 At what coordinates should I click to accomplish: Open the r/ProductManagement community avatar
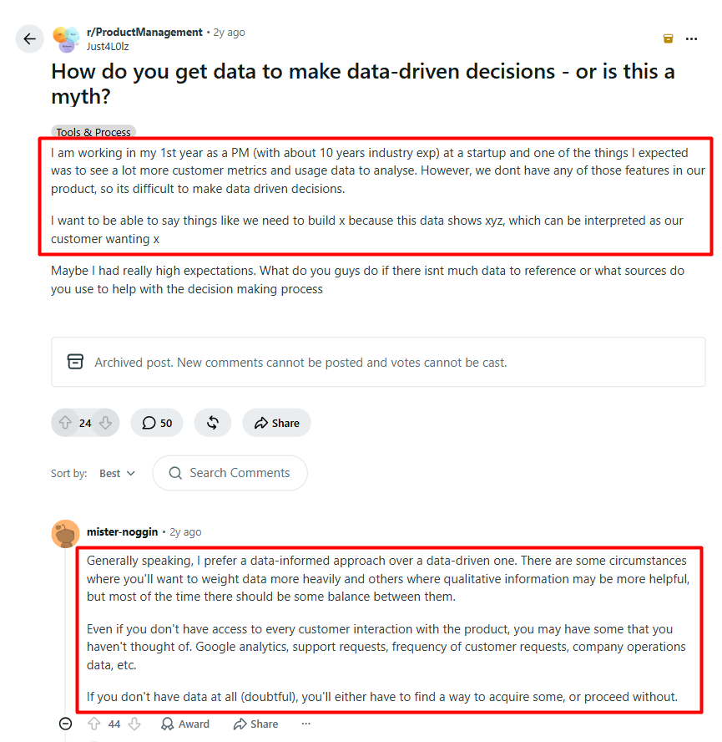tap(66, 39)
